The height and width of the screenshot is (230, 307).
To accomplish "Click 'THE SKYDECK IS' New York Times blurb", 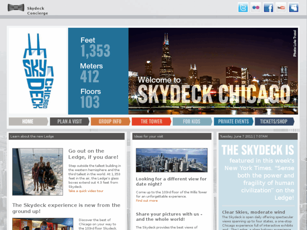I will point(258,173).
